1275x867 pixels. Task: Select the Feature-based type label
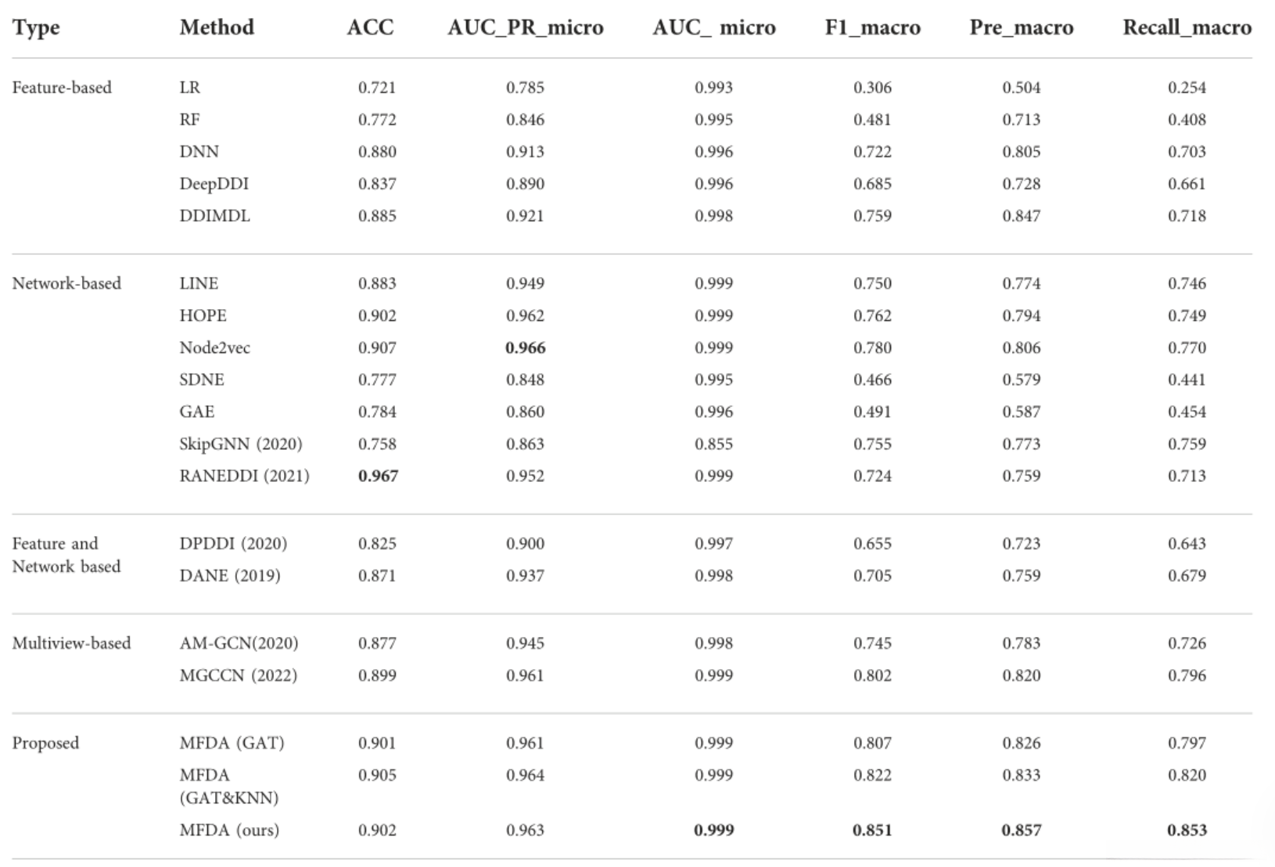[x=62, y=88]
